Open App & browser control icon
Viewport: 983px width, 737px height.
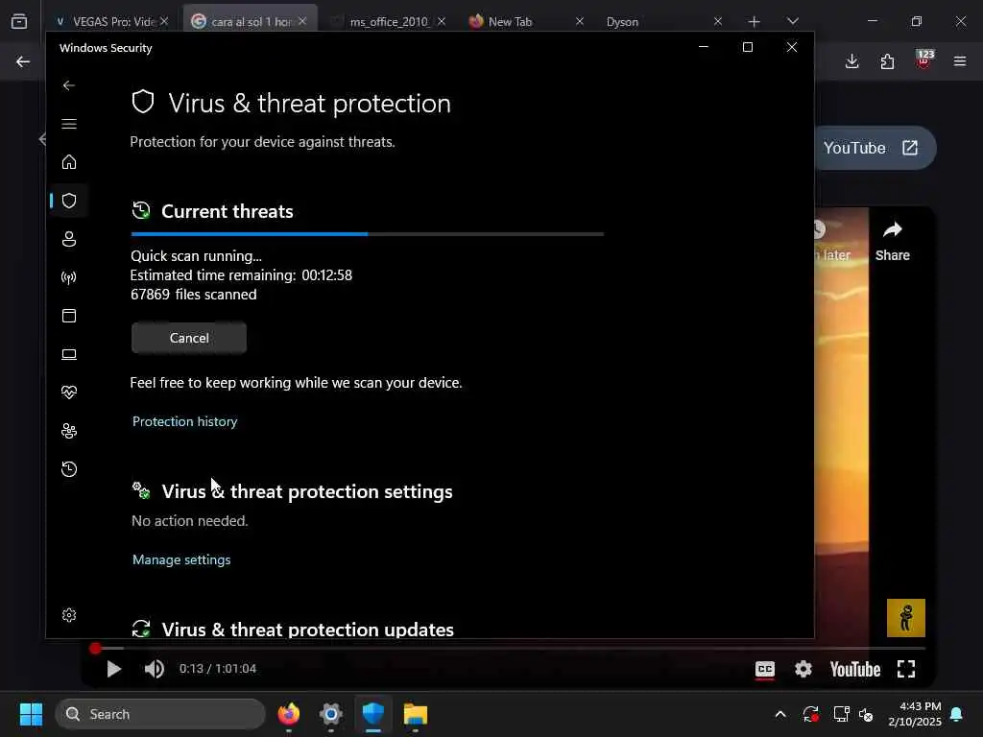69,315
